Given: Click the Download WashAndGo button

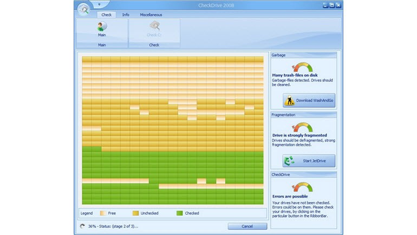Looking at the screenshot, I should coord(309,100).
